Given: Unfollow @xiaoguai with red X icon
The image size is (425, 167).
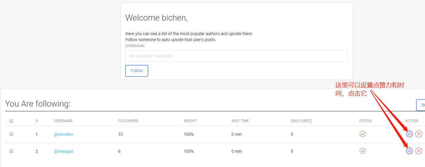Looking at the screenshot, I should pos(419,151).
